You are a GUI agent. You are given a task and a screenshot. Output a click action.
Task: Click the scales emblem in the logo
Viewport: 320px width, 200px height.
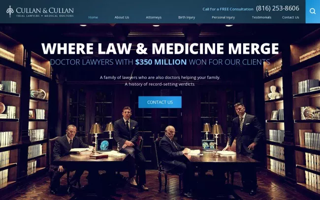(10, 11)
